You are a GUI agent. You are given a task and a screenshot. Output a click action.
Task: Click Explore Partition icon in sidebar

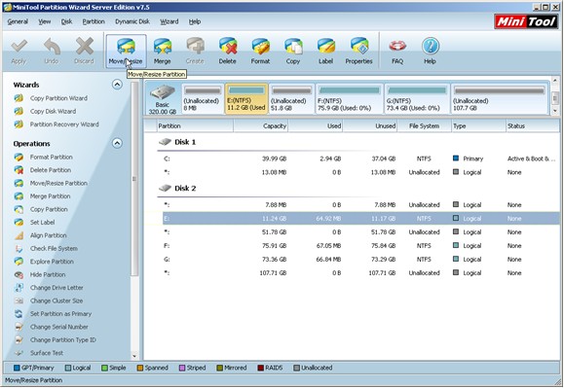pyautogui.click(x=19, y=262)
